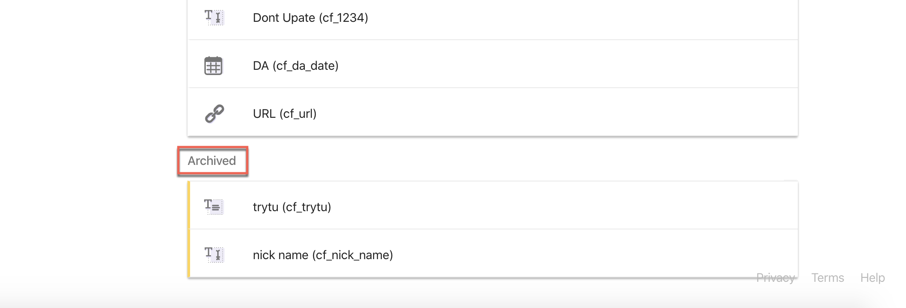This screenshot has width=906, height=308.
Task: Click the multi-line text icon beside trytu
Action: point(214,206)
